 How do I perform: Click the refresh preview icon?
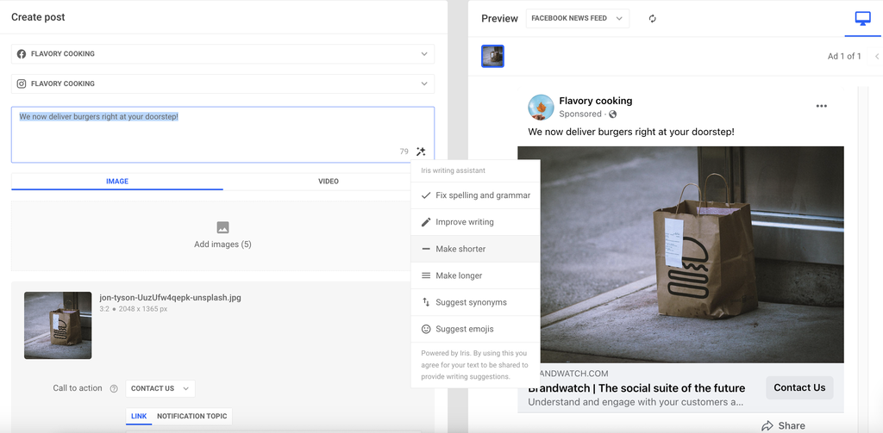point(652,19)
